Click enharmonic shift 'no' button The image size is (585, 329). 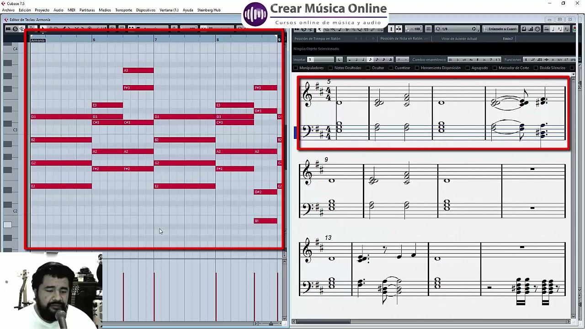pyautogui.click(x=471, y=59)
